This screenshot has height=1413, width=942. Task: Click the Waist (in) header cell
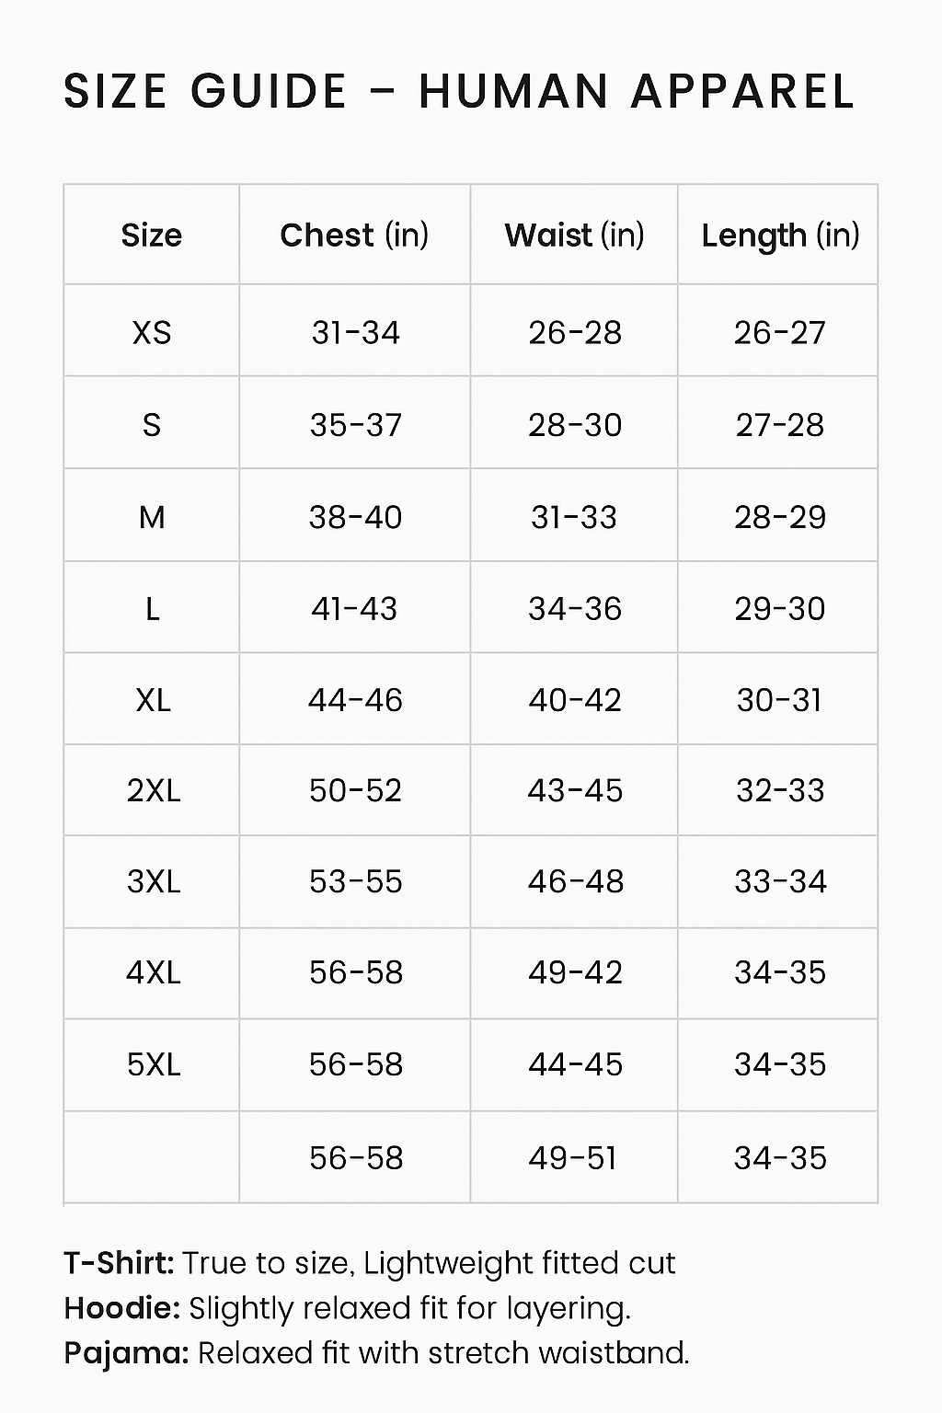[x=574, y=235]
